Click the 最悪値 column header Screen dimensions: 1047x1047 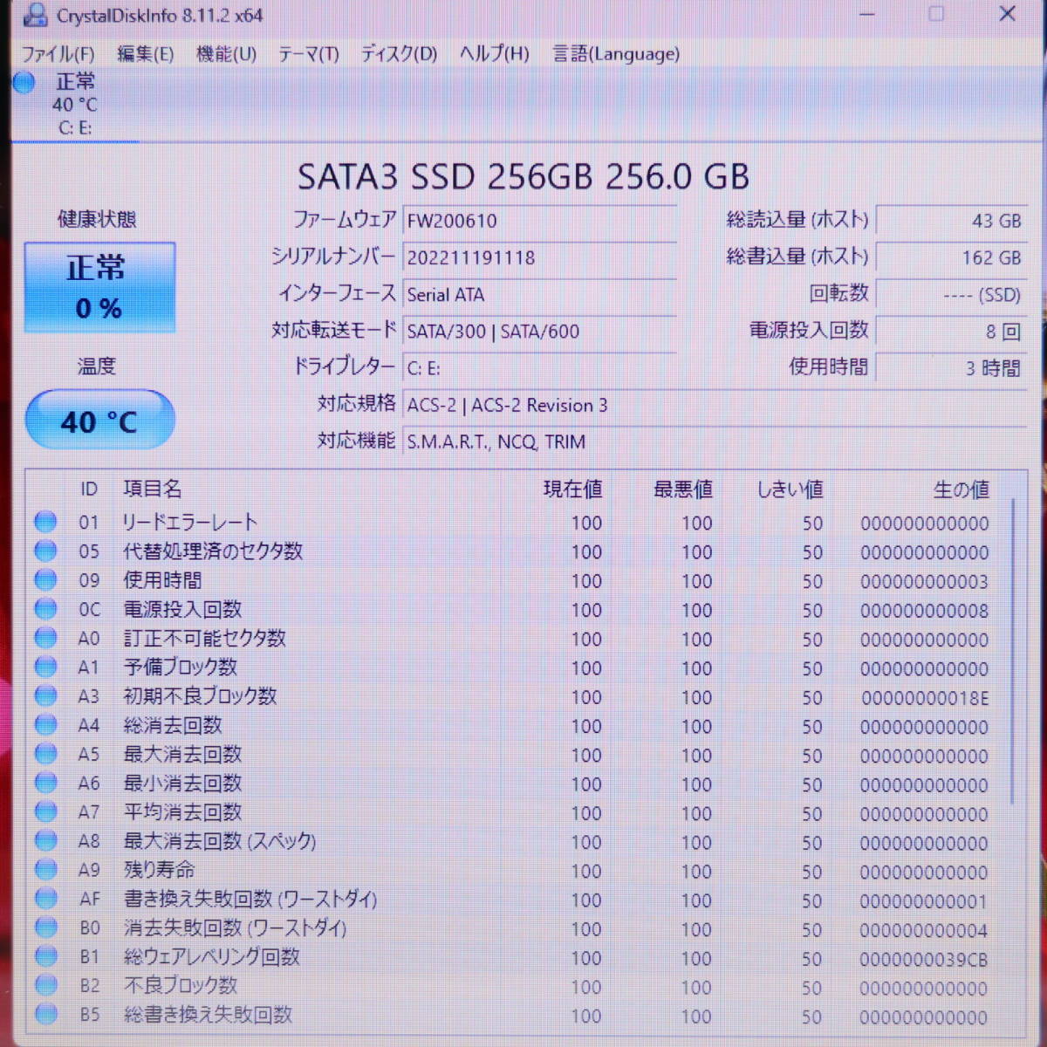point(683,489)
